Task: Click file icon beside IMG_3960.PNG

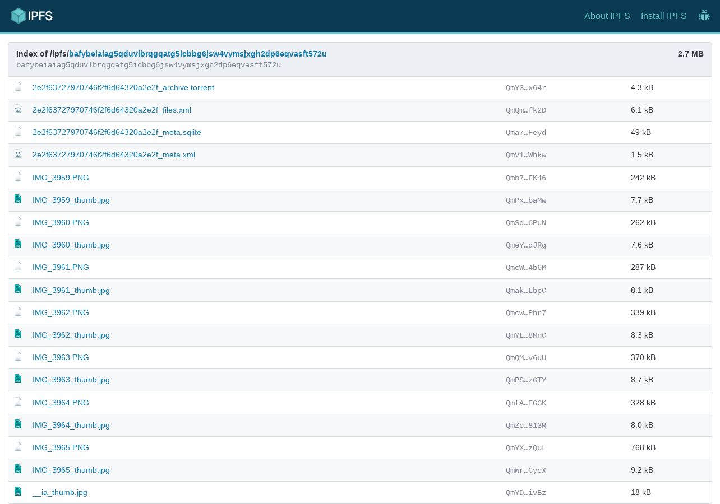Action: 18,222
